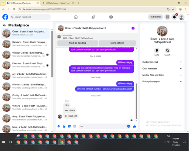Viewport: 189px width, 151px height.
Task: Open the taskbar clock and date
Action: pos(176,142)
